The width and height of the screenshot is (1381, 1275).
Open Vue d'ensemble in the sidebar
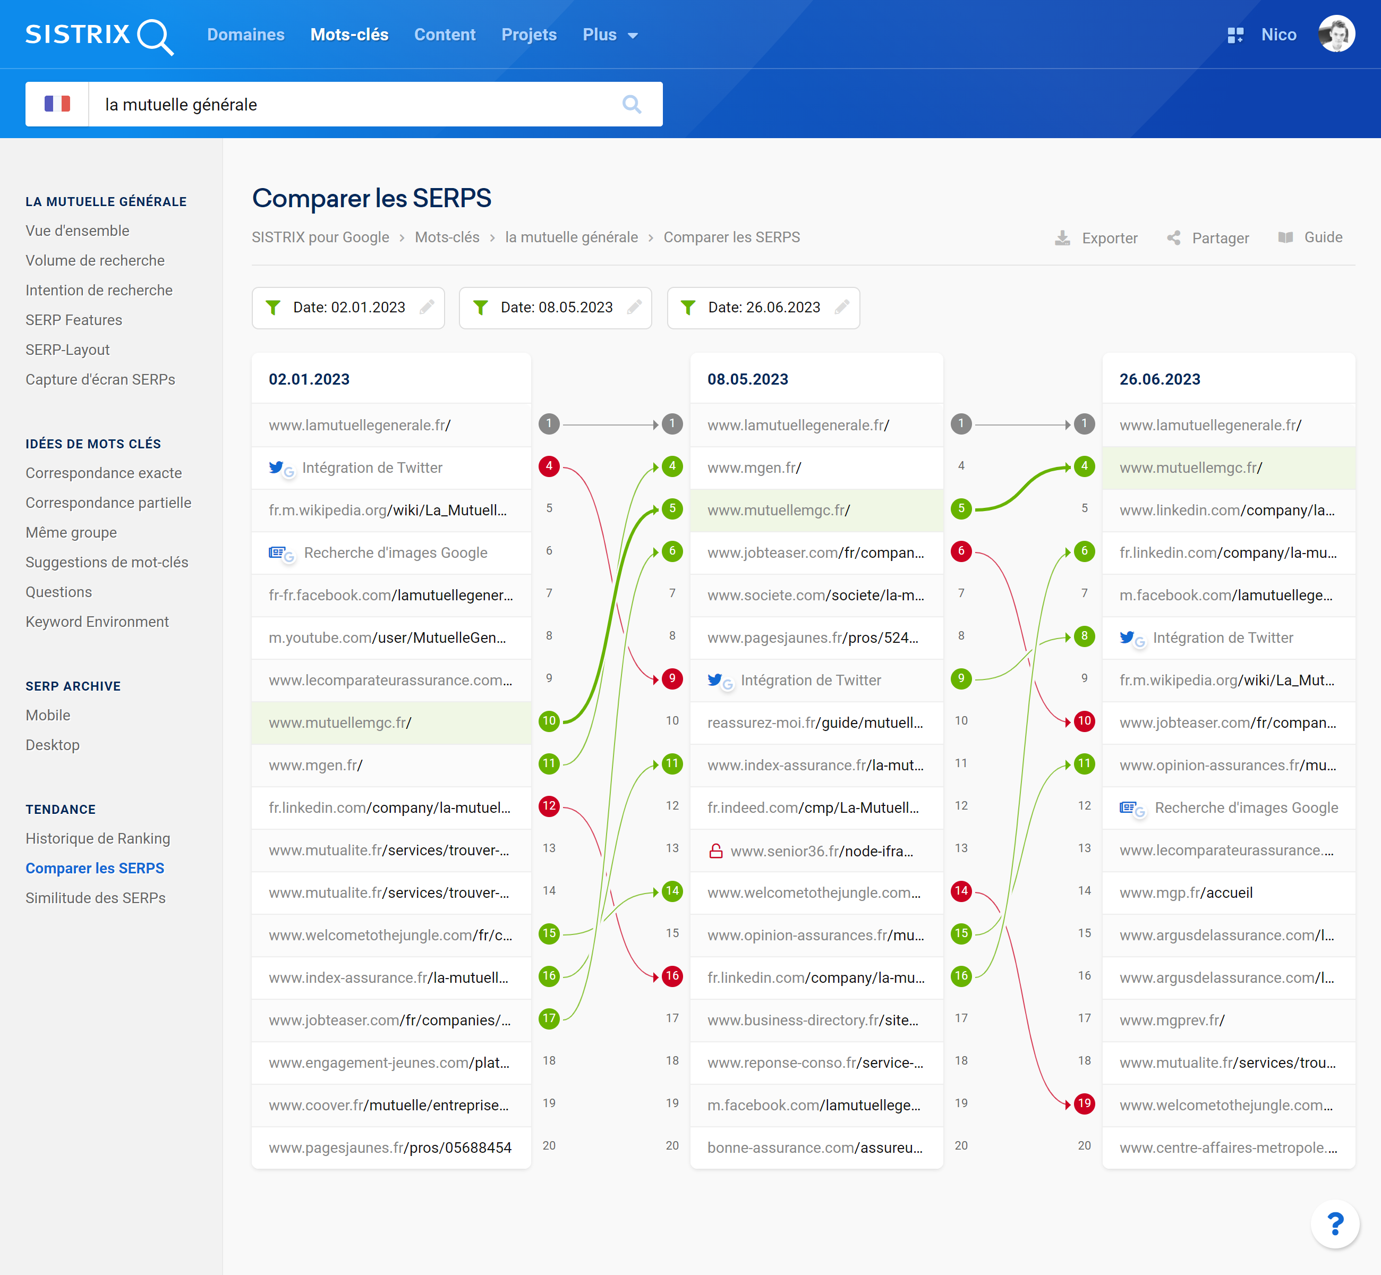click(77, 231)
